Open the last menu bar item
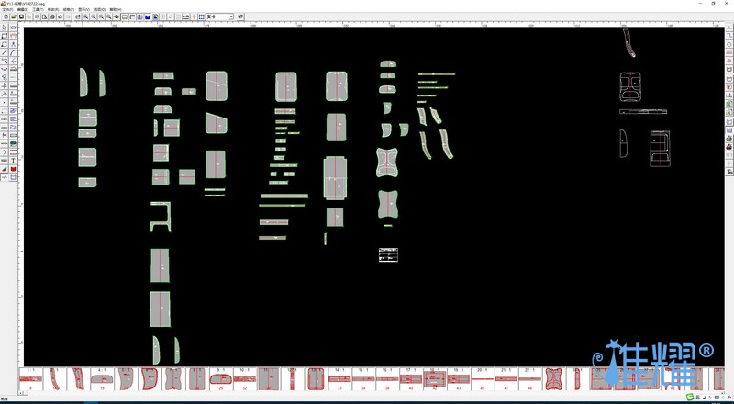Image resolution: width=734 pixels, height=404 pixels. (115, 9)
